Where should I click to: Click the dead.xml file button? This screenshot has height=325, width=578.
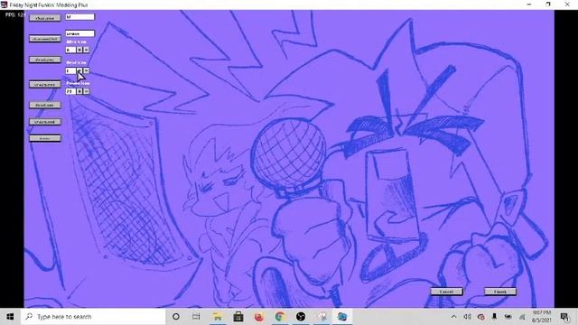pos(45,105)
